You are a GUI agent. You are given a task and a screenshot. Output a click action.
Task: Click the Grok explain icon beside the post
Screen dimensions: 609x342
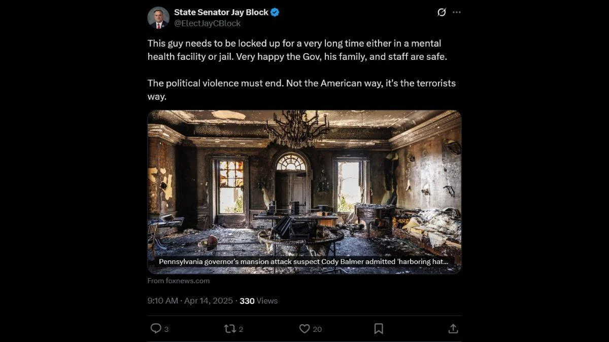pyautogui.click(x=442, y=12)
